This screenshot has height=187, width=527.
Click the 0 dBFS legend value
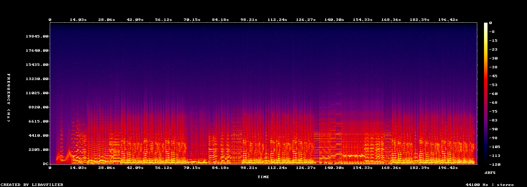(490, 23)
